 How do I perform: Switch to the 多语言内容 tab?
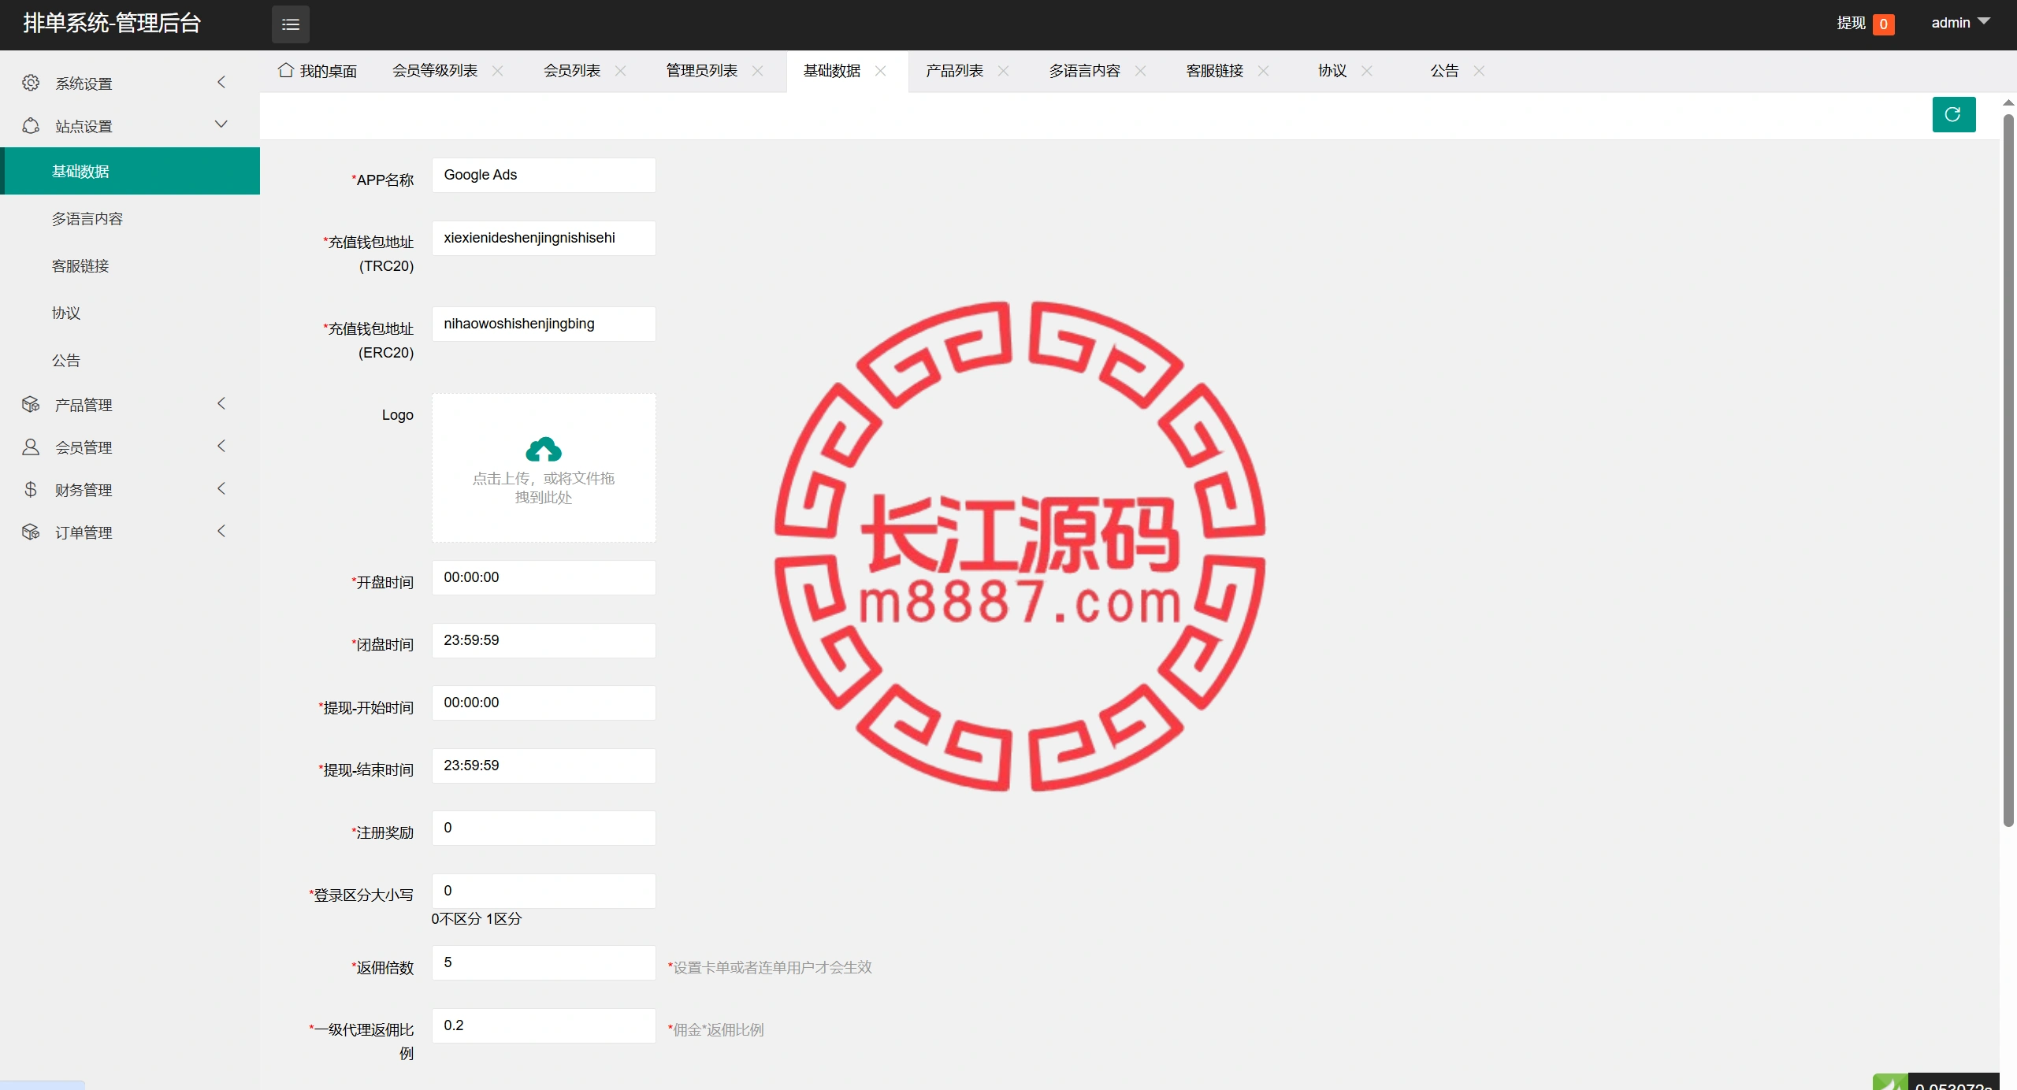(x=1085, y=71)
